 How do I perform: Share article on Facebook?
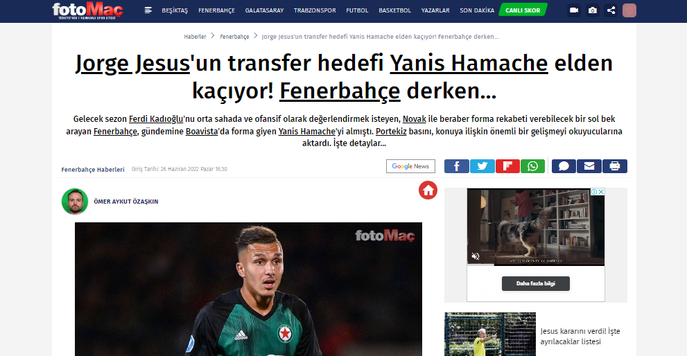pos(457,166)
